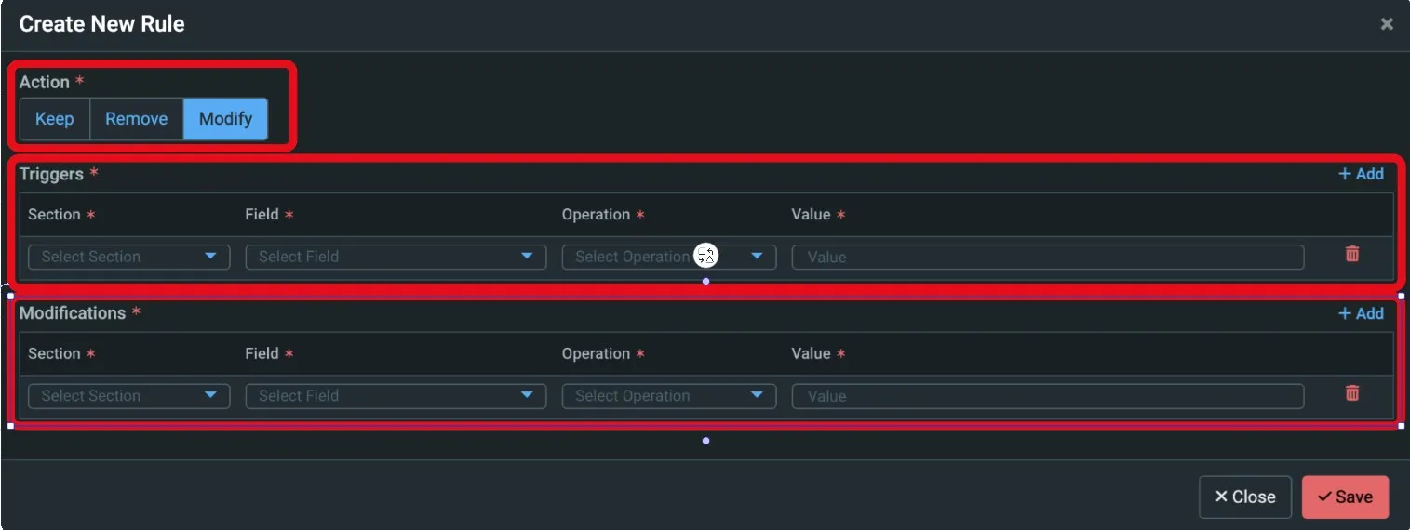
Task: Add a new Modifications row
Action: [x=1361, y=313]
